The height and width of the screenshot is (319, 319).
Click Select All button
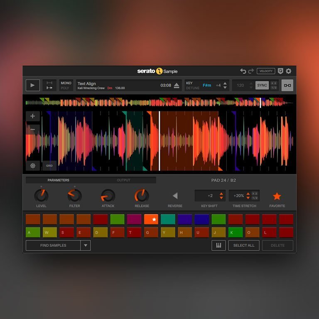[x=244, y=245]
